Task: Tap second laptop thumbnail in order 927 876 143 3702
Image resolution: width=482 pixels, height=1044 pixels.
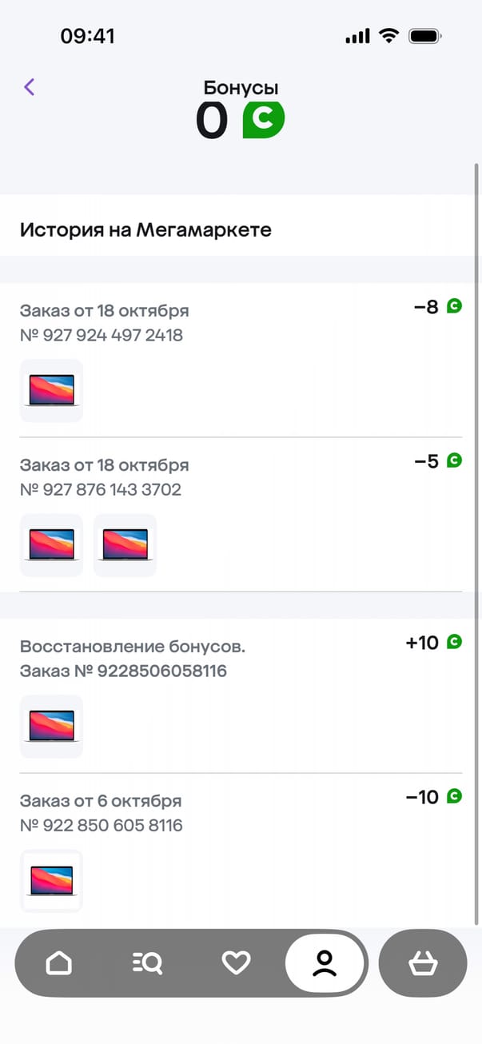Action: (125, 545)
